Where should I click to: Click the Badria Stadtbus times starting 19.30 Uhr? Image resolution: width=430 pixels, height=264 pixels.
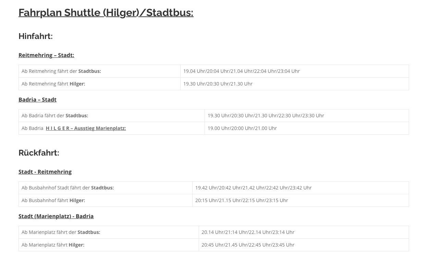[266, 116]
